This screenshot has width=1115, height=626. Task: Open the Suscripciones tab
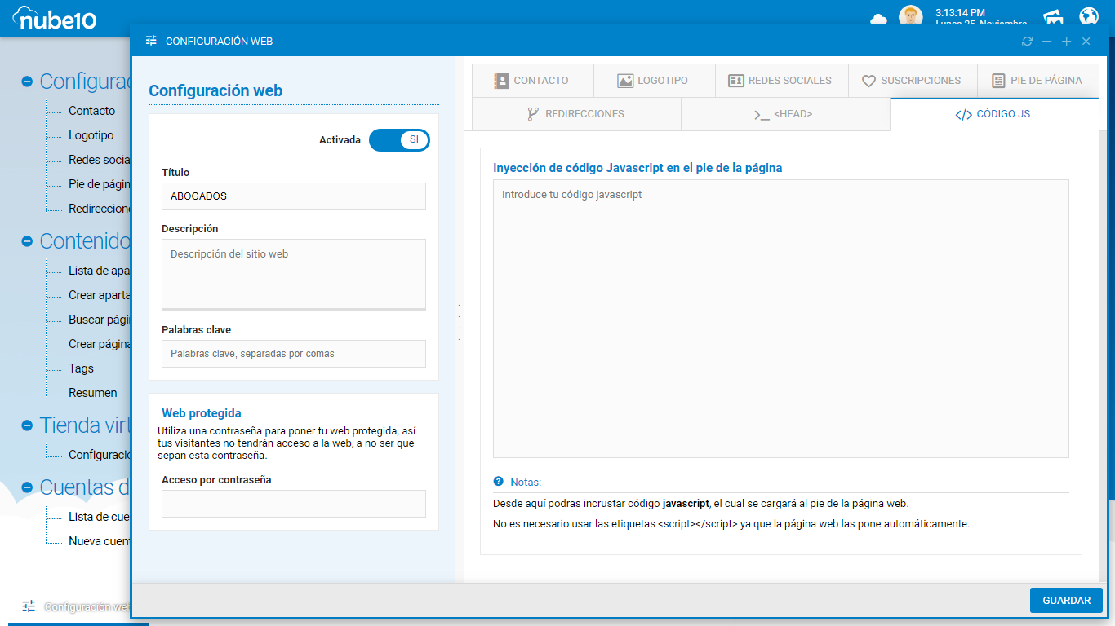912,81
